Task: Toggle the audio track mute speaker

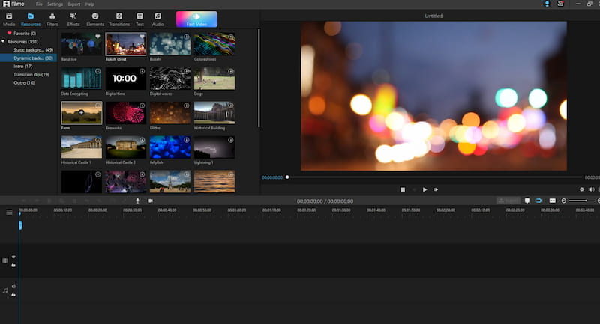Action: 13,287
